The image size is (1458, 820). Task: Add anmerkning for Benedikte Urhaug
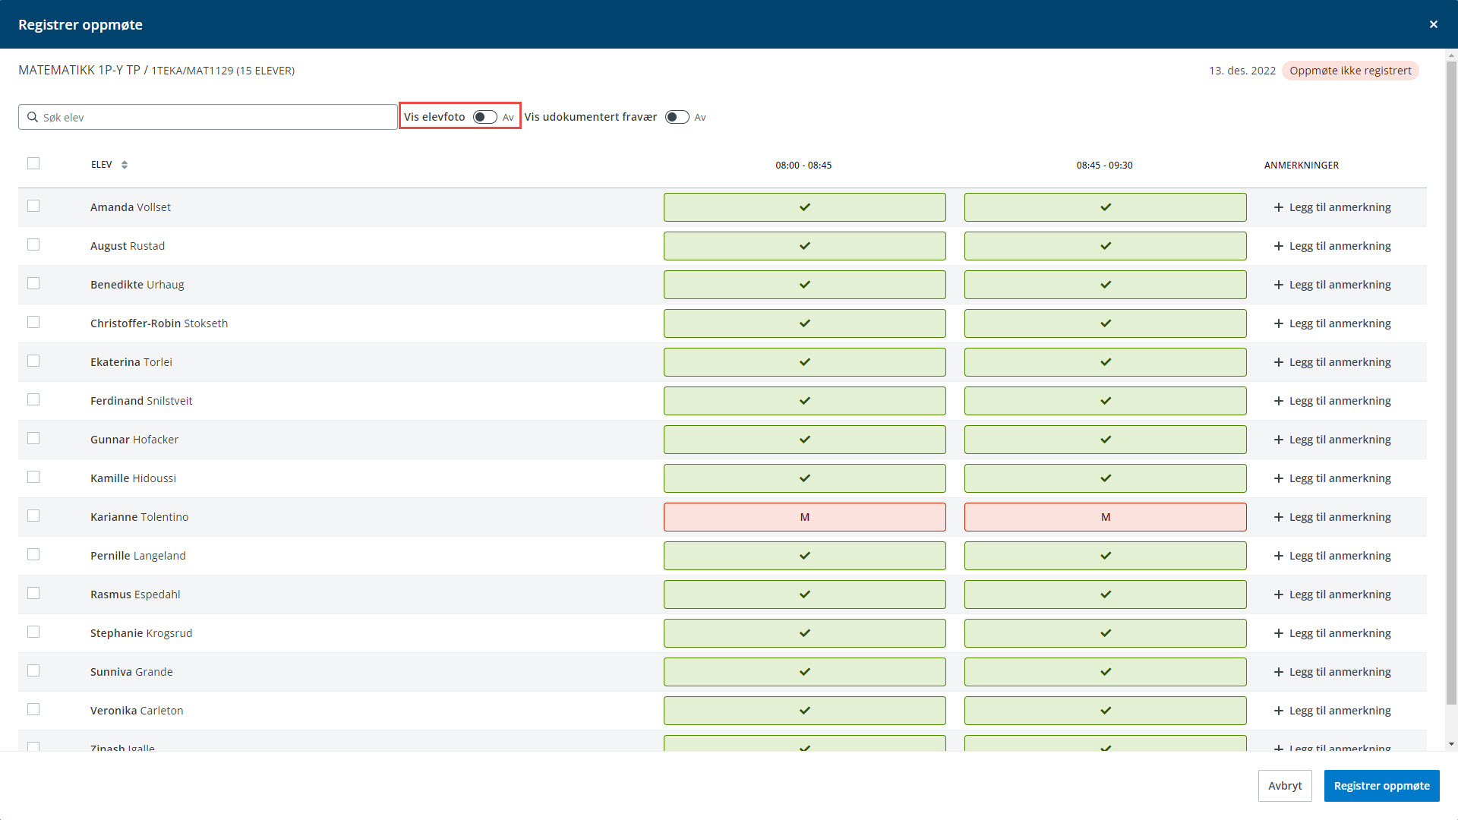point(1333,285)
